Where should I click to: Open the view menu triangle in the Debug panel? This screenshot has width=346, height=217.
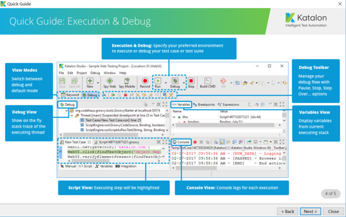(x=153, y=104)
